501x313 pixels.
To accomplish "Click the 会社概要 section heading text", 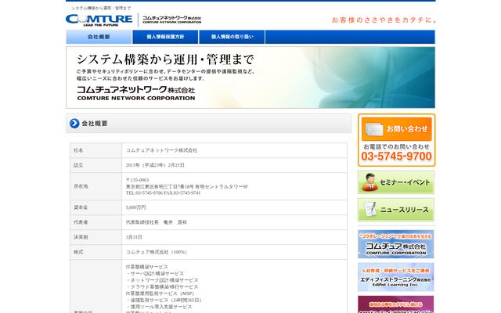I will [95, 124].
